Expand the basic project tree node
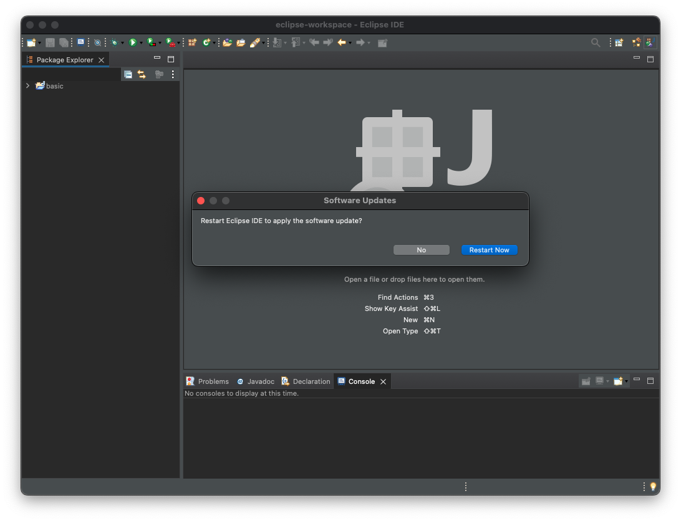The width and height of the screenshot is (681, 521). [x=28, y=86]
